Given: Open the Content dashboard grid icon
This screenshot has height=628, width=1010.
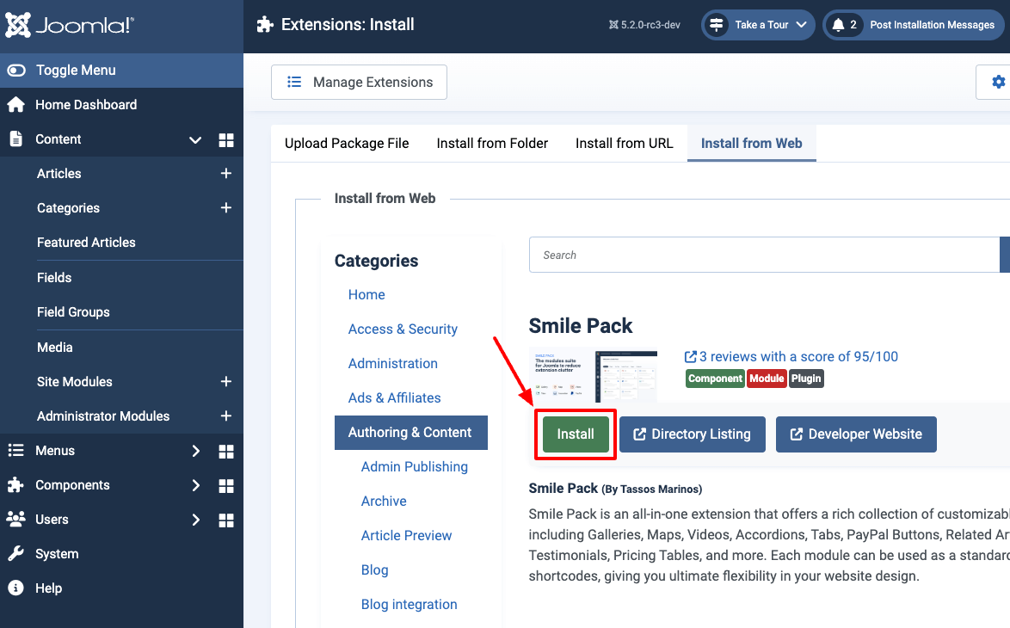Looking at the screenshot, I should pyautogui.click(x=226, y=139).
